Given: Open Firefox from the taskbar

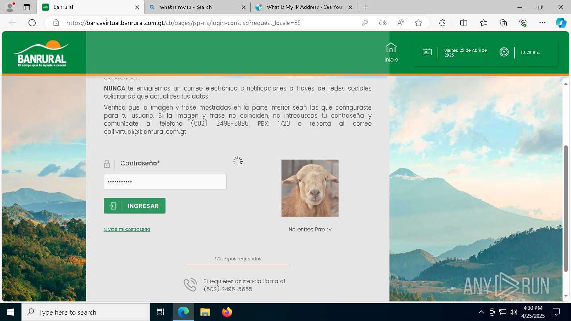Looking at the screenshot, I should point(227,312).
